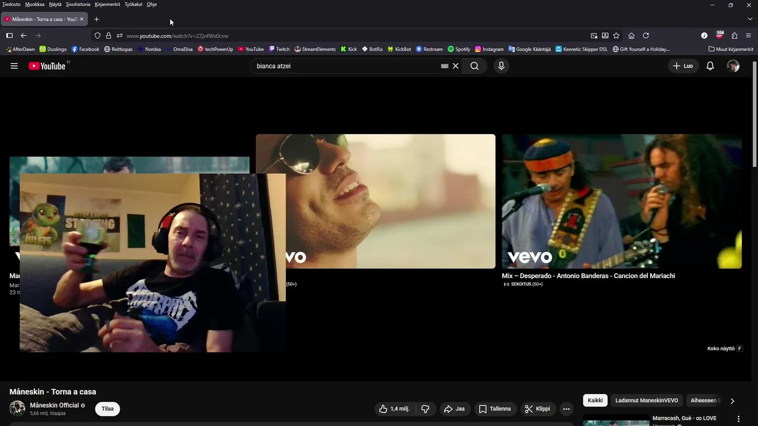Screen dimensions: 758x426
Task: Open the Firefox application menu
Action: click(749, 35)
